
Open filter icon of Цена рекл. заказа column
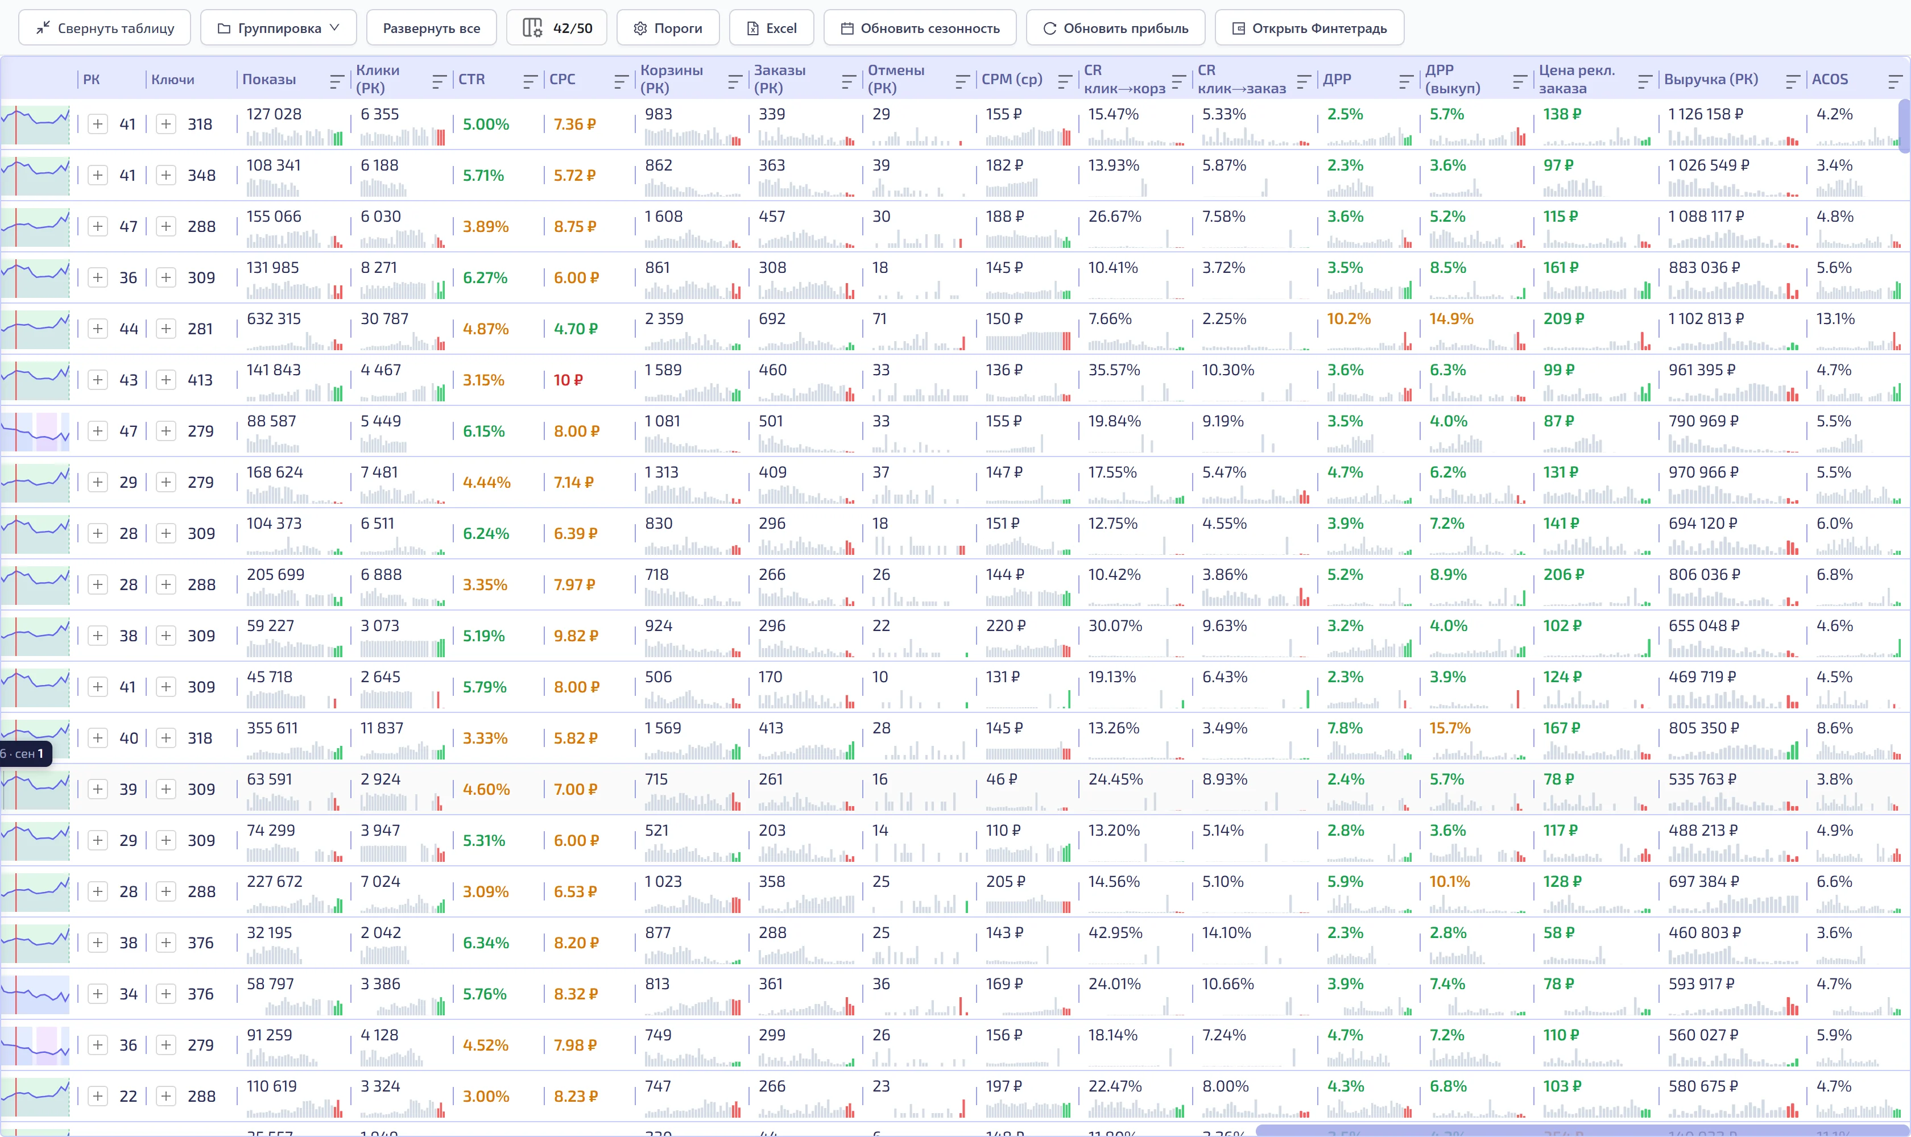click(1644, 81)
